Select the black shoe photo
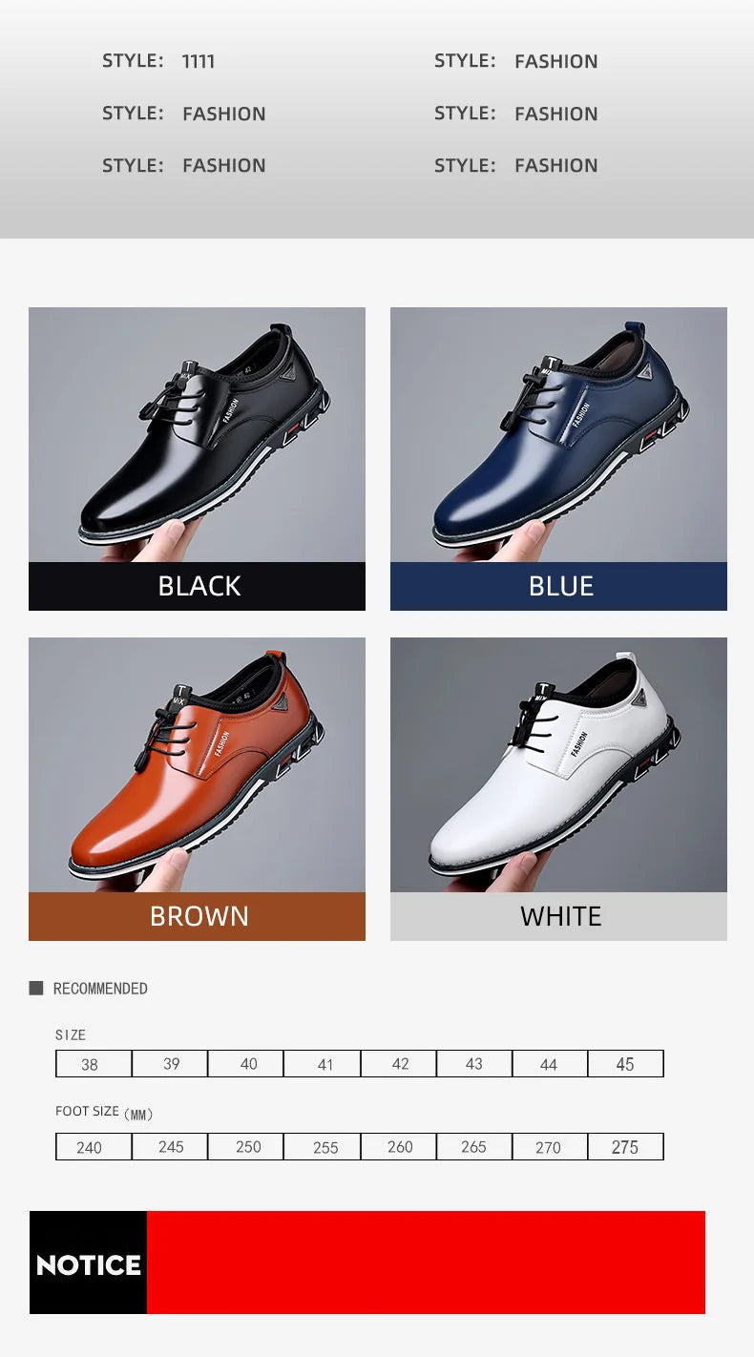 (197, 434)
